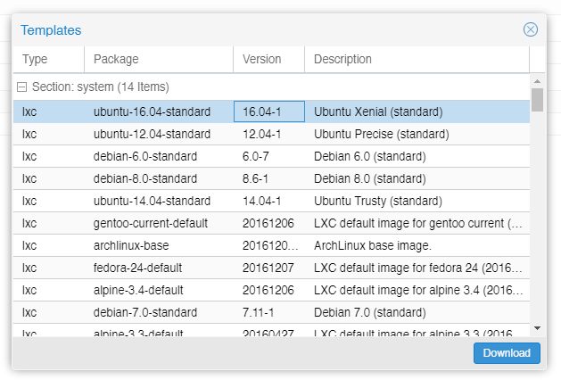The width and height of the screenshot is (561, 388).
Task: Click the scrollbar down arrow
Action: point(537,328)
